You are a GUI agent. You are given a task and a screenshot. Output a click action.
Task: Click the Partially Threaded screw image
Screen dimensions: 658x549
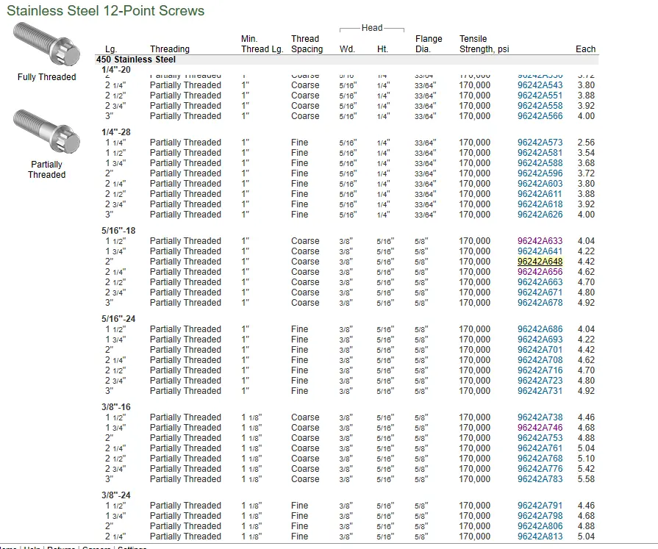tap(46, 132)
